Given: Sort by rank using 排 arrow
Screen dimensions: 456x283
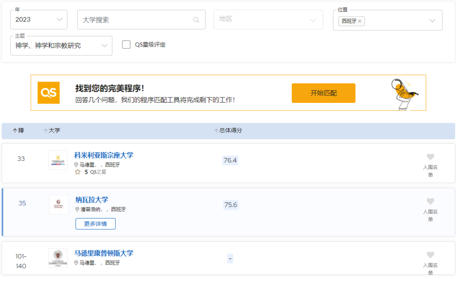Looking at the screenshot, I should 15,130.
